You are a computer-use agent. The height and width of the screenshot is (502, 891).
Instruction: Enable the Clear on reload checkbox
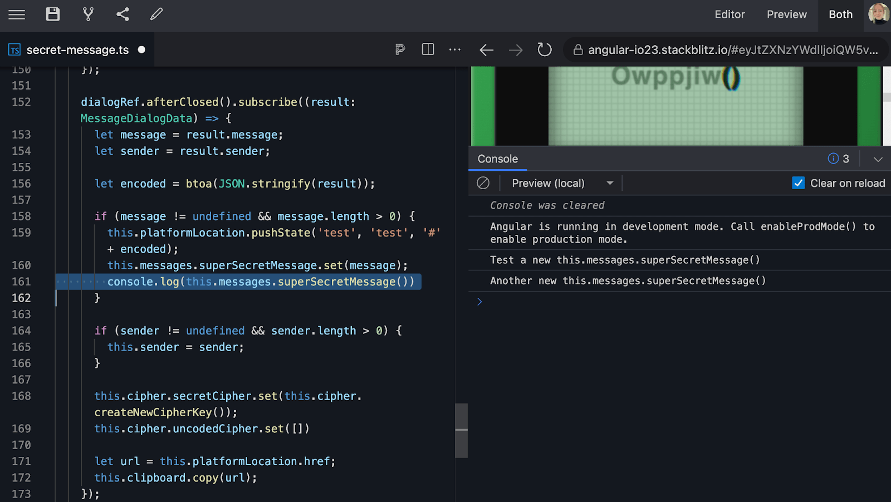click(x=800, y=183)
